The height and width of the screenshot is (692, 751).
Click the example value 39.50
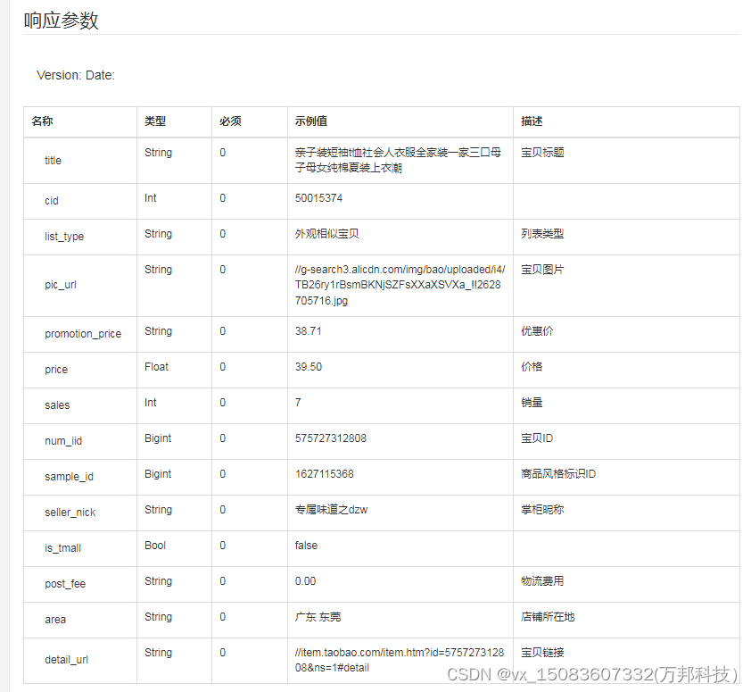coord(309,367)
